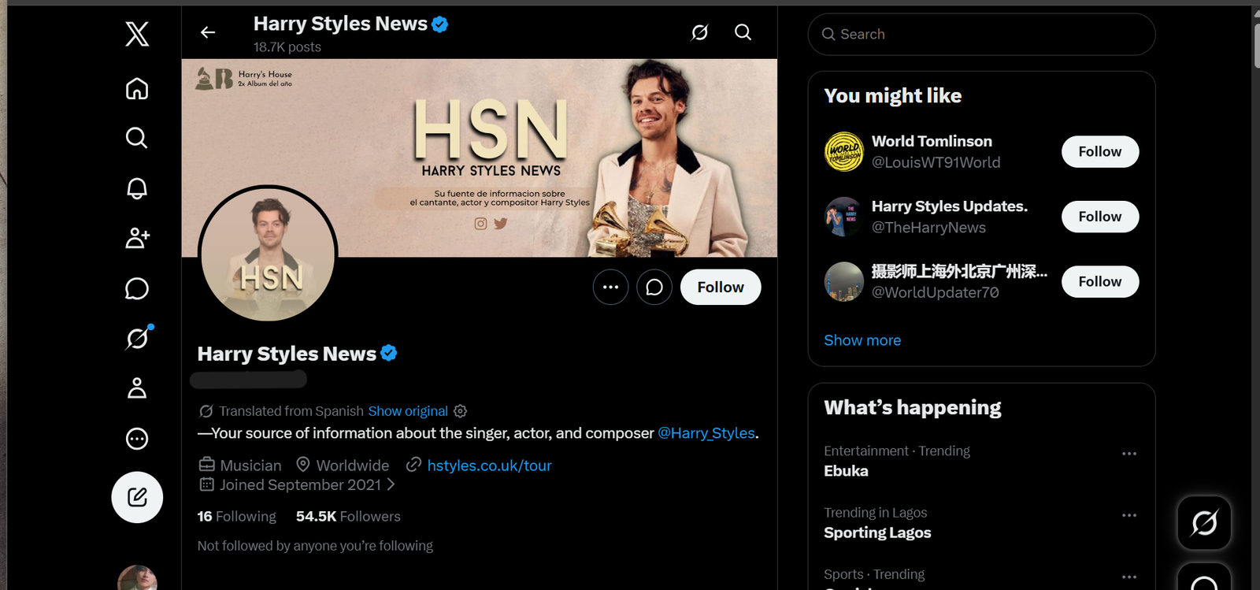Image resolution: width=1260 pixels, height=590 pixels.
Task: Open World Tomlinson profile name
Action: [x=932, y=141]
